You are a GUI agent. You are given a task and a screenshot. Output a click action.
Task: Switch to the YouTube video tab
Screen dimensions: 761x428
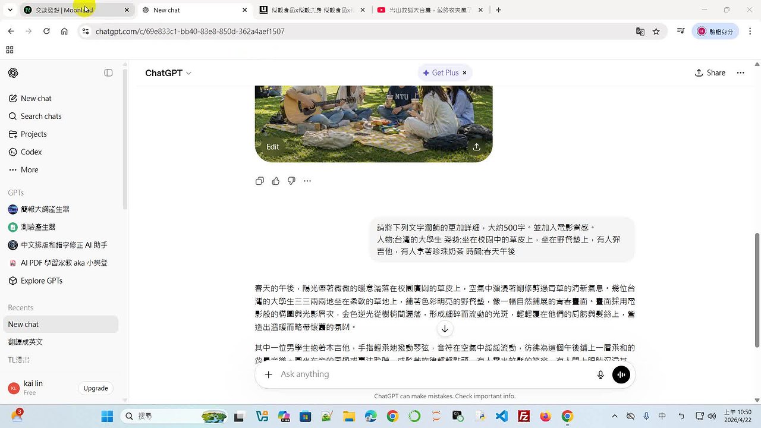[425, 10]
